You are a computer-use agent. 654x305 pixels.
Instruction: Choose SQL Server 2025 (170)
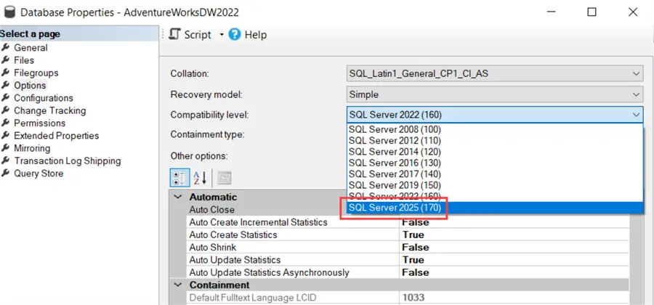(494, 208)
